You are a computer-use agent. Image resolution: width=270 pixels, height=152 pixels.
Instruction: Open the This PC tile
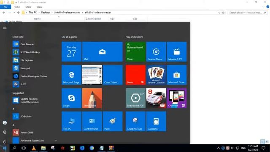click(x=71, y=121)
